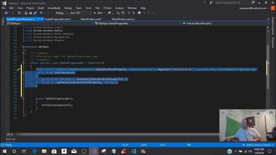Click the New Project toolbar icon
This screenshot has height=155, width=276.
tap(19, 13)
